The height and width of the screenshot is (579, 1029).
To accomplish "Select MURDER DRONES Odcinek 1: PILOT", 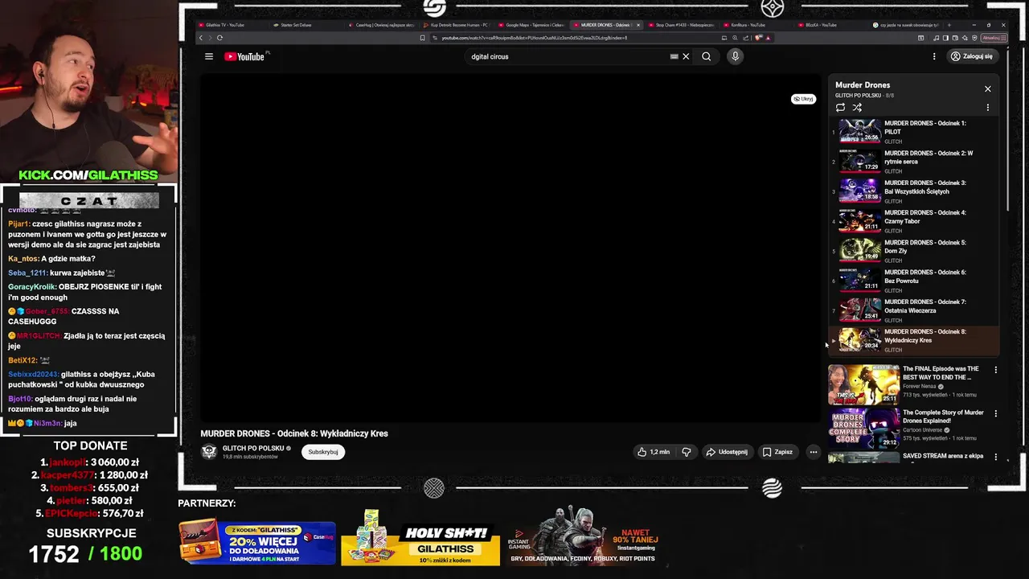I will [x=914, y=132].
